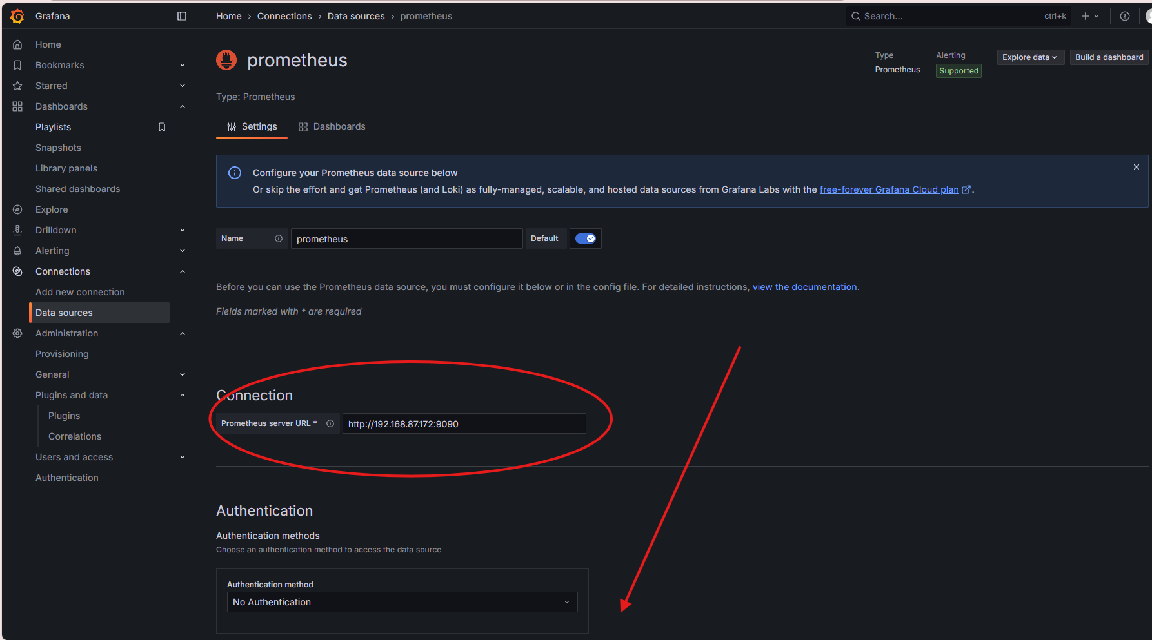Open Library panels in the sidebar
This screenshot has height=640, width=1152.
(66, 168)
